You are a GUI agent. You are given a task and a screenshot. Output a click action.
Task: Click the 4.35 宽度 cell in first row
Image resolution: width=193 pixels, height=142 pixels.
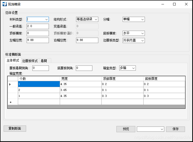(x=81, y=84)
